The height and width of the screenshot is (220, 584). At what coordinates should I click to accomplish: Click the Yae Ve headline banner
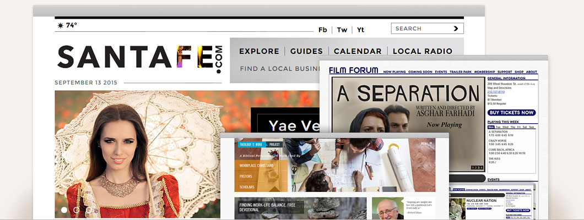[285, 120]
